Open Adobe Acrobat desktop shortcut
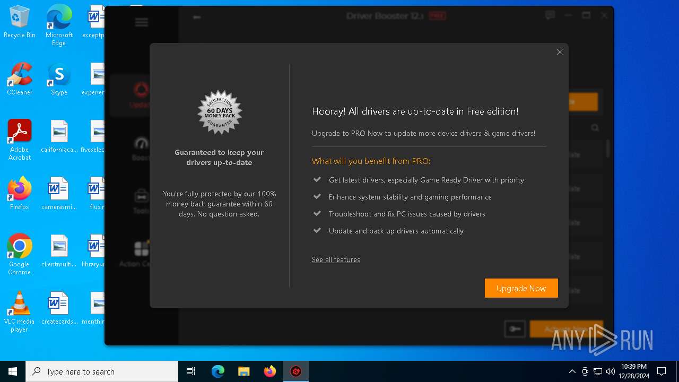679x382 pixels. 20,140
